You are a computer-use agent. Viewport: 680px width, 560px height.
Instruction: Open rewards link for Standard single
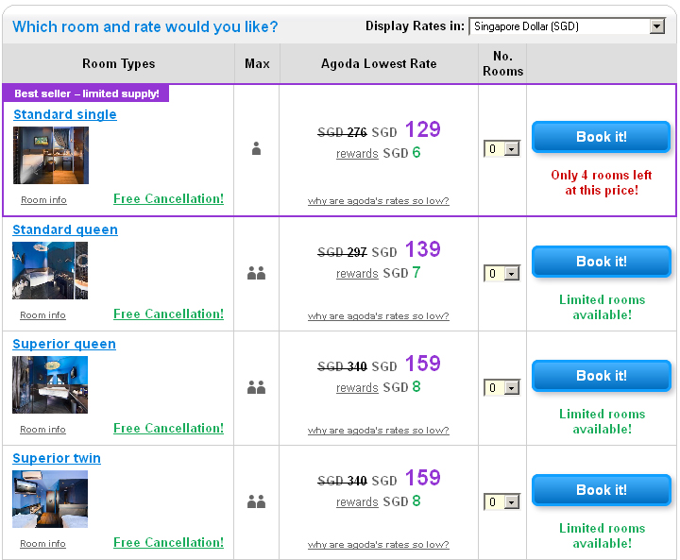point(357,154)
